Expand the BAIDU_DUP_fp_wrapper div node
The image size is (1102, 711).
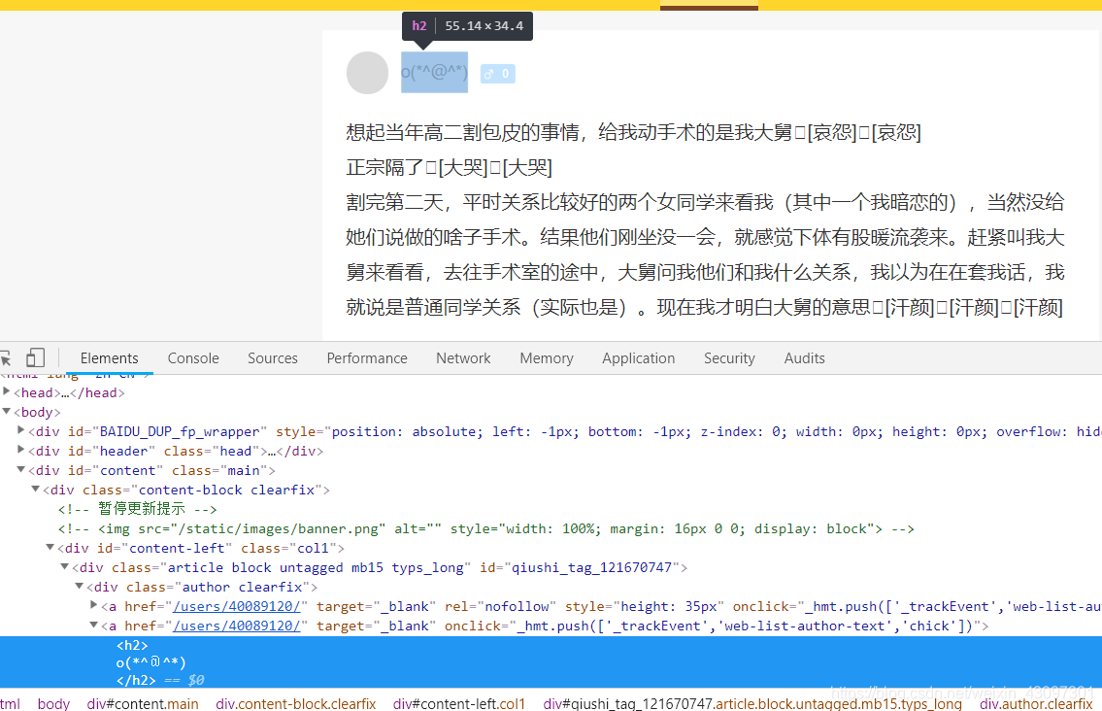pos(21,430)
